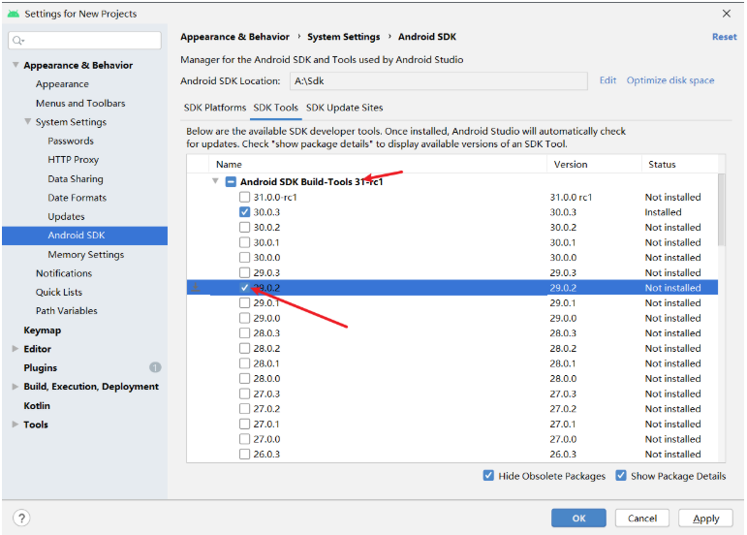Screen dimensions: 747x535
Task: Click the Cancel button
Action: tap(642, 518)
